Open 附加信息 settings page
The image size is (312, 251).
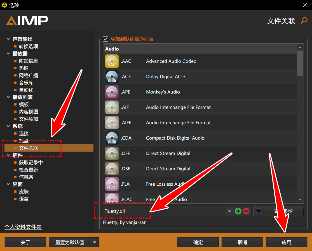click(29, 61)
